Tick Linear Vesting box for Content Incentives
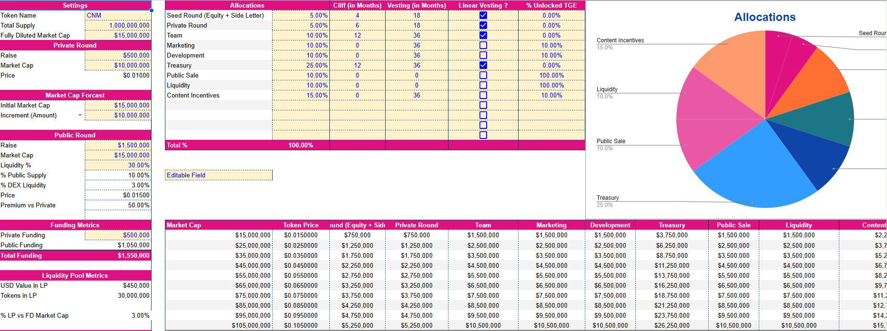887x331 pixels. [483, 95]
